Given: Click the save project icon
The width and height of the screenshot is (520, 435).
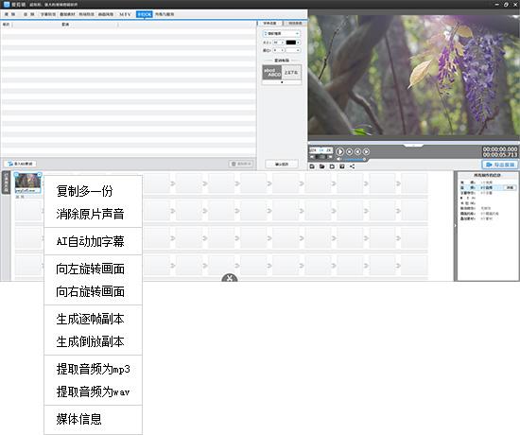Looking at the screenshot, I should pos(312,166).
